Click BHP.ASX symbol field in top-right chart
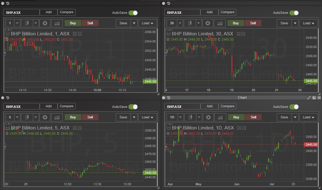The height and width of the screenshot is (190, 322). (x=182, y=13)
